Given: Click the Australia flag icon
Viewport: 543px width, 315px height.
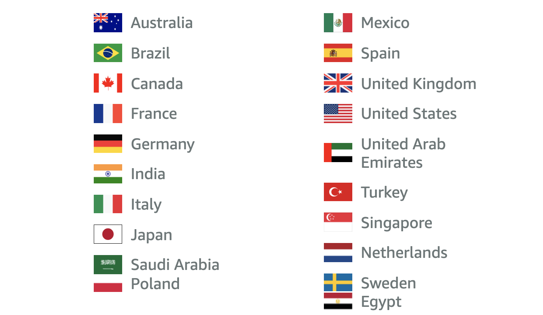Looking at the screenshot, I should tap(108, 23).
